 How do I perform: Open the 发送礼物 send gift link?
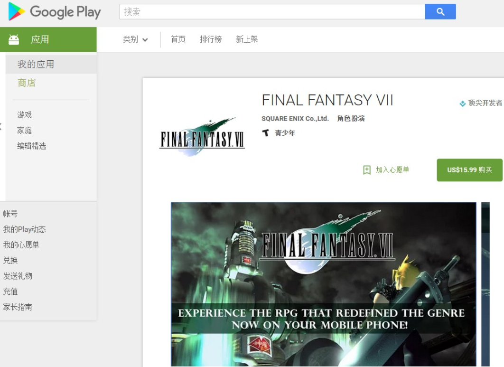(x=18, y=276)
